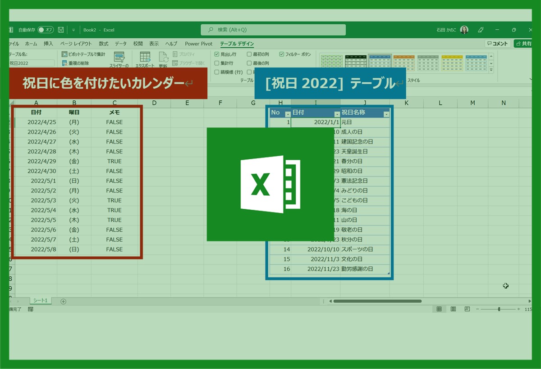Expand the table styles gallery

pos(491,70)
